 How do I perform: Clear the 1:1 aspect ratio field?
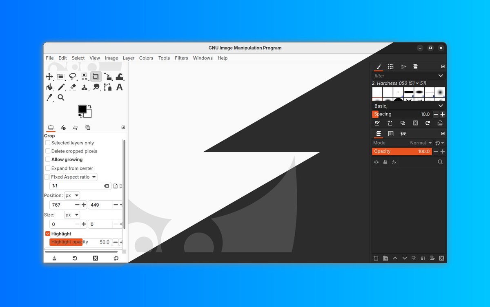pyautogui.click(x=106, y=186)
